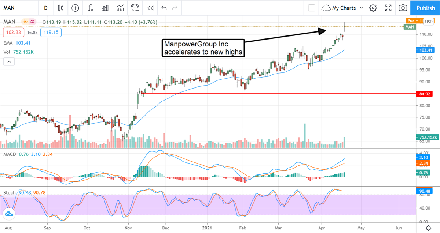The width and height of the screenshot is (440, 233).
Task: Change the D daily interval
Action: (45, 8)
